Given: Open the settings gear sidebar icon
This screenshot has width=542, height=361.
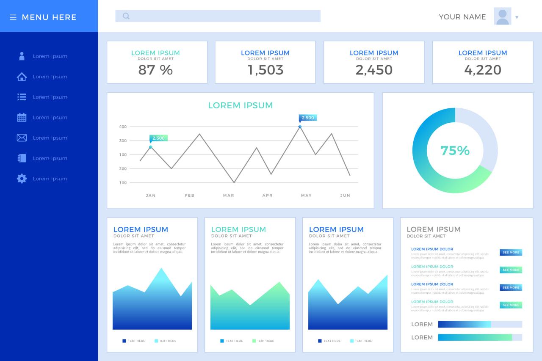Looking at the screenshot, I should click(22, 178).
